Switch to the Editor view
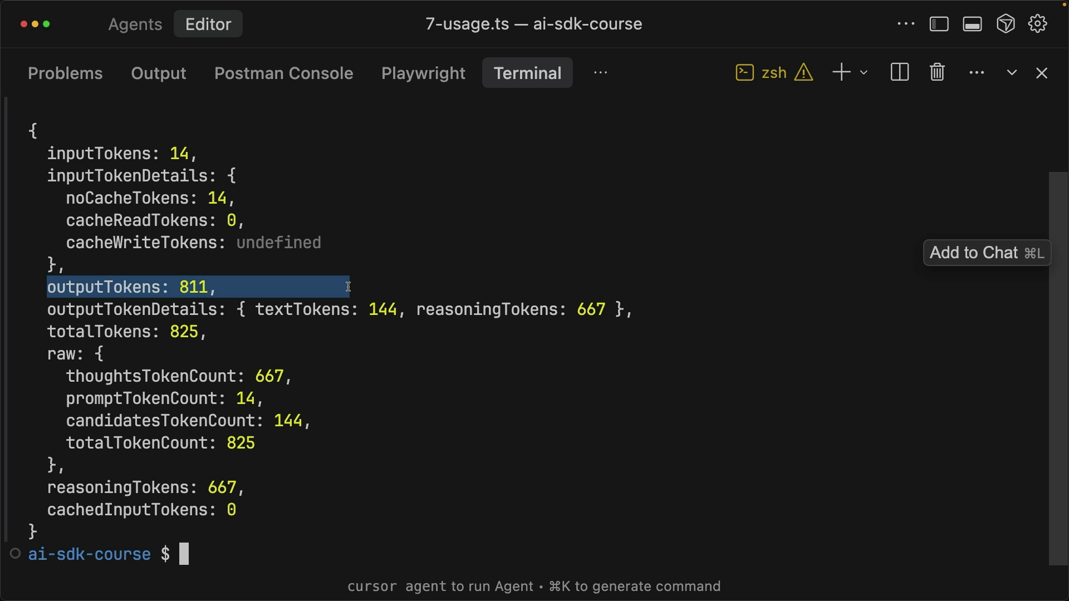The height and width of the screenshot is (601, 1069). (x=208, y=24)
